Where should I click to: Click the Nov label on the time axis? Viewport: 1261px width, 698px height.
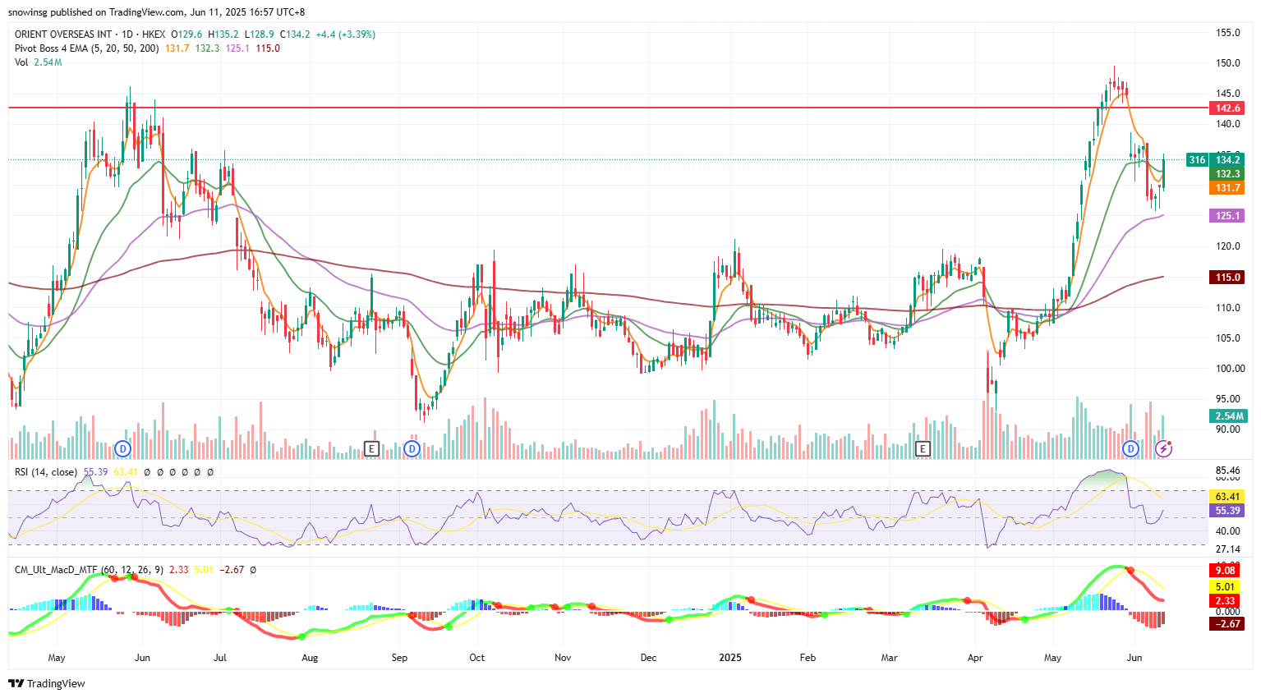coord(563,658)
